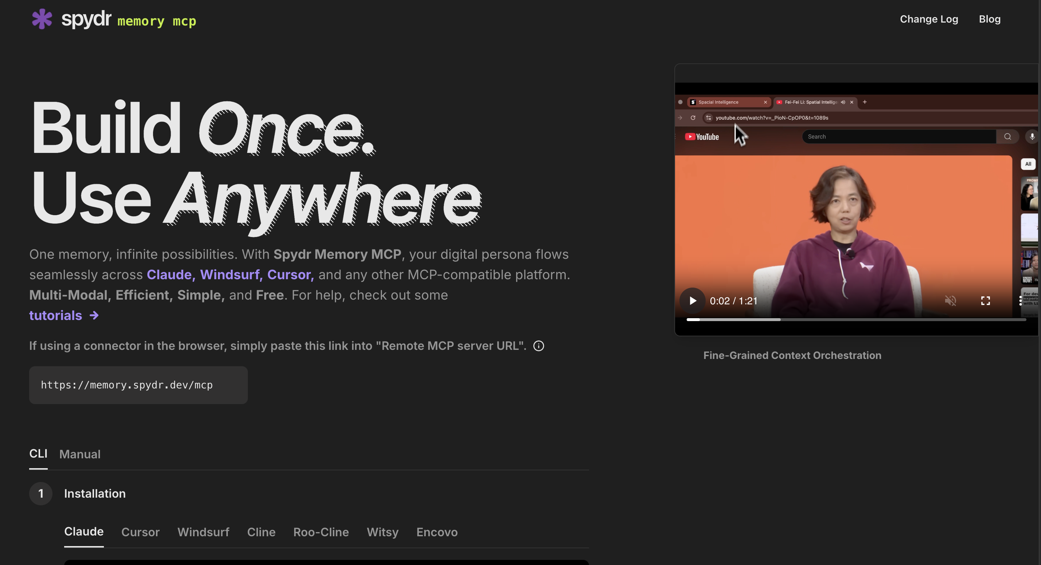The image size is (1041, 565).
Task: Click the microphone icon in the video
Action: click(1032, 137)
